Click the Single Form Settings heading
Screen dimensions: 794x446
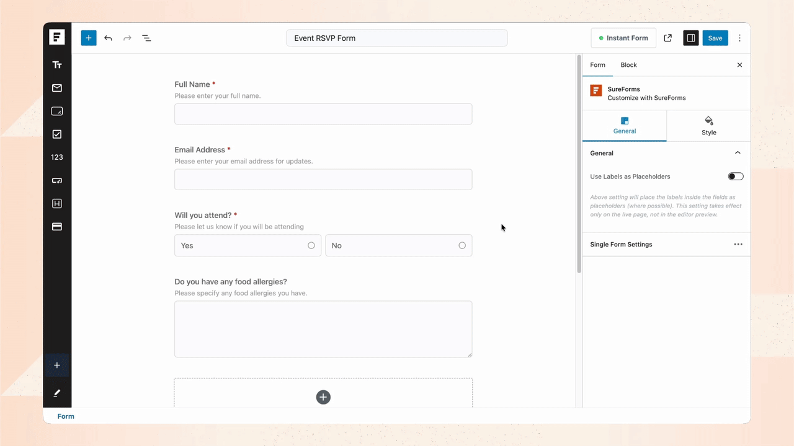tap(622, 245)
